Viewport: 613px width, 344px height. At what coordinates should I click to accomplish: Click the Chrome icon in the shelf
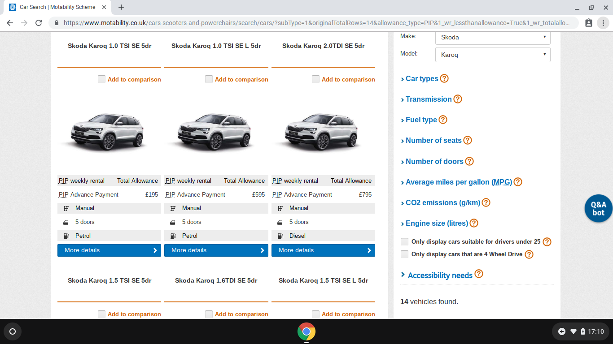point(306,332)
